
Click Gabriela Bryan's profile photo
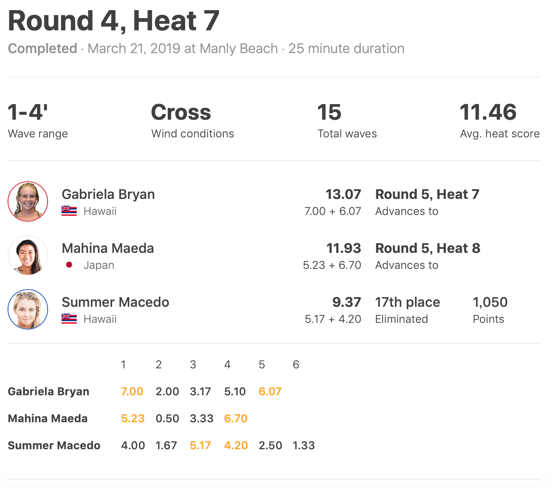(28, 201)
